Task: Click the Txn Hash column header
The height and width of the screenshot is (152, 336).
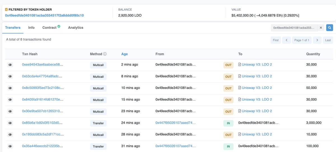Action: pos(30,54)
